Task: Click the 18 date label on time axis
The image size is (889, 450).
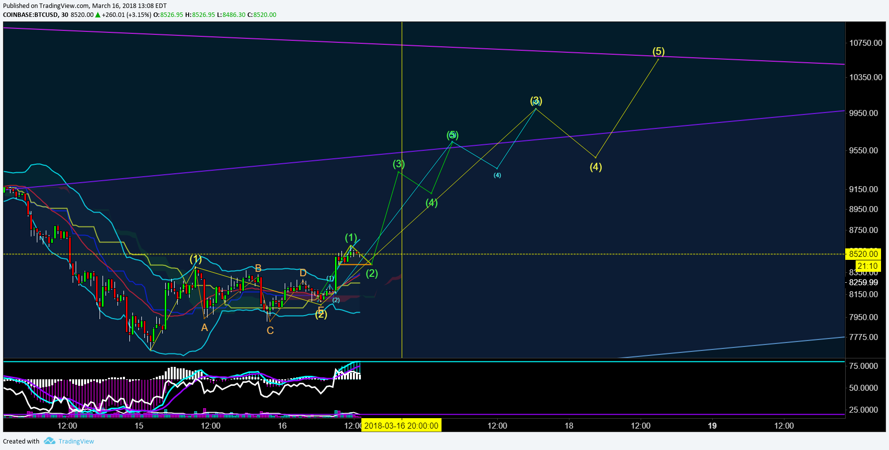Action: [x=569, y=426]
